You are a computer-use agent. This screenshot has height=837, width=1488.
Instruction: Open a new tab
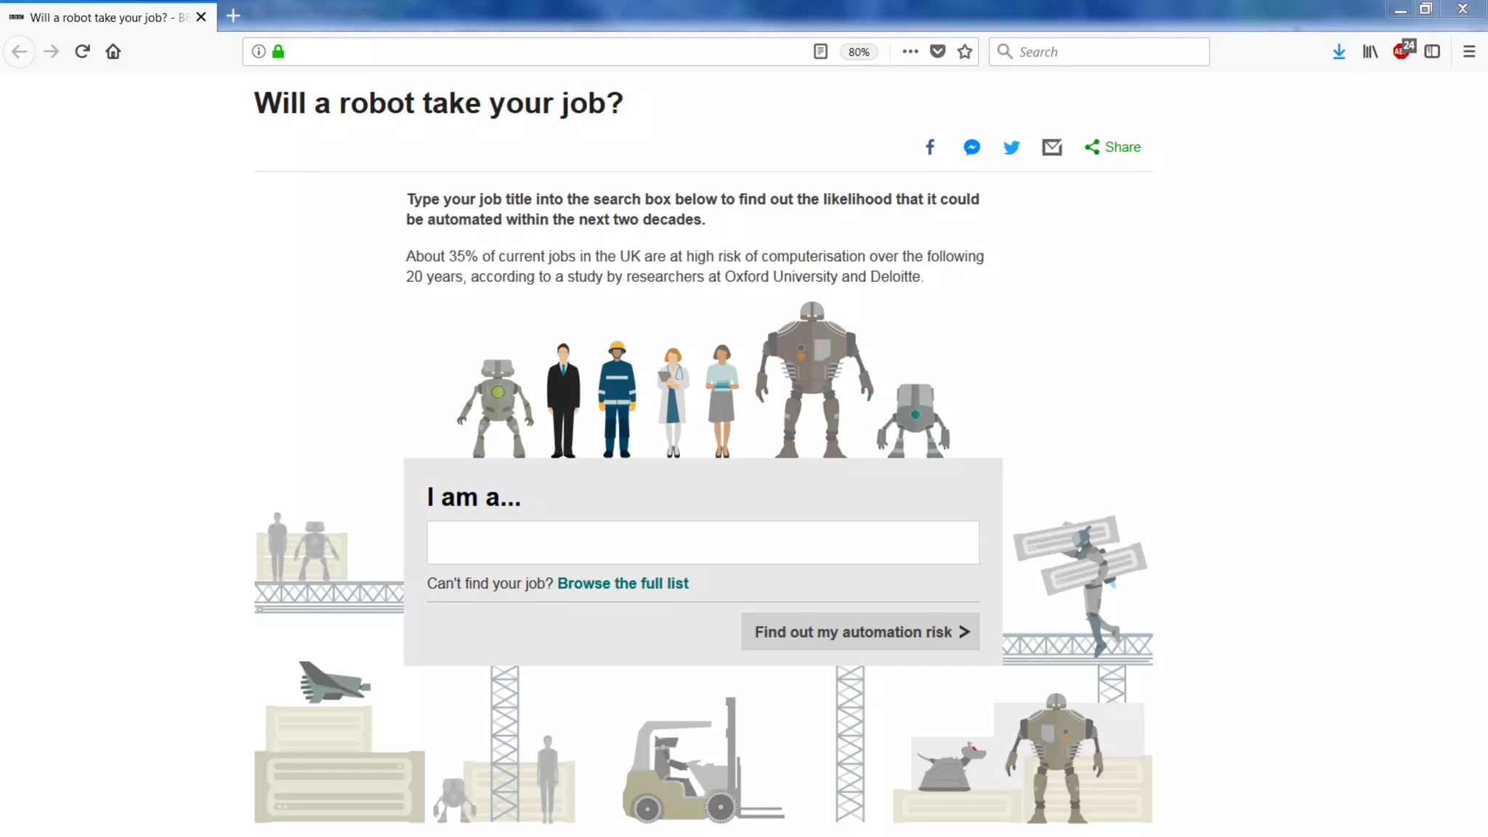232,16
